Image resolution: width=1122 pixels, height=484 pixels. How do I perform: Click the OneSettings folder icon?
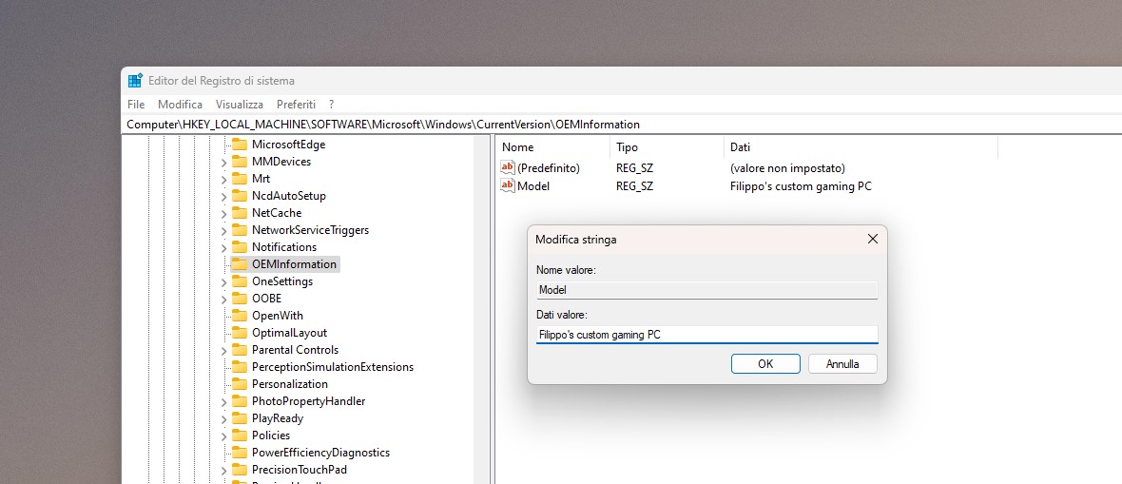239,281
